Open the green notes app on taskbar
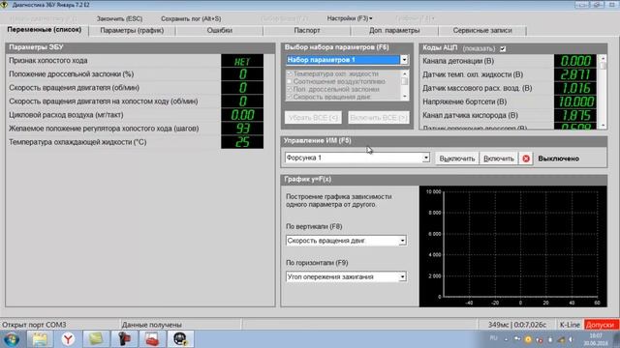Viewport: 620px width, 348px height. (x=96, y=339)
